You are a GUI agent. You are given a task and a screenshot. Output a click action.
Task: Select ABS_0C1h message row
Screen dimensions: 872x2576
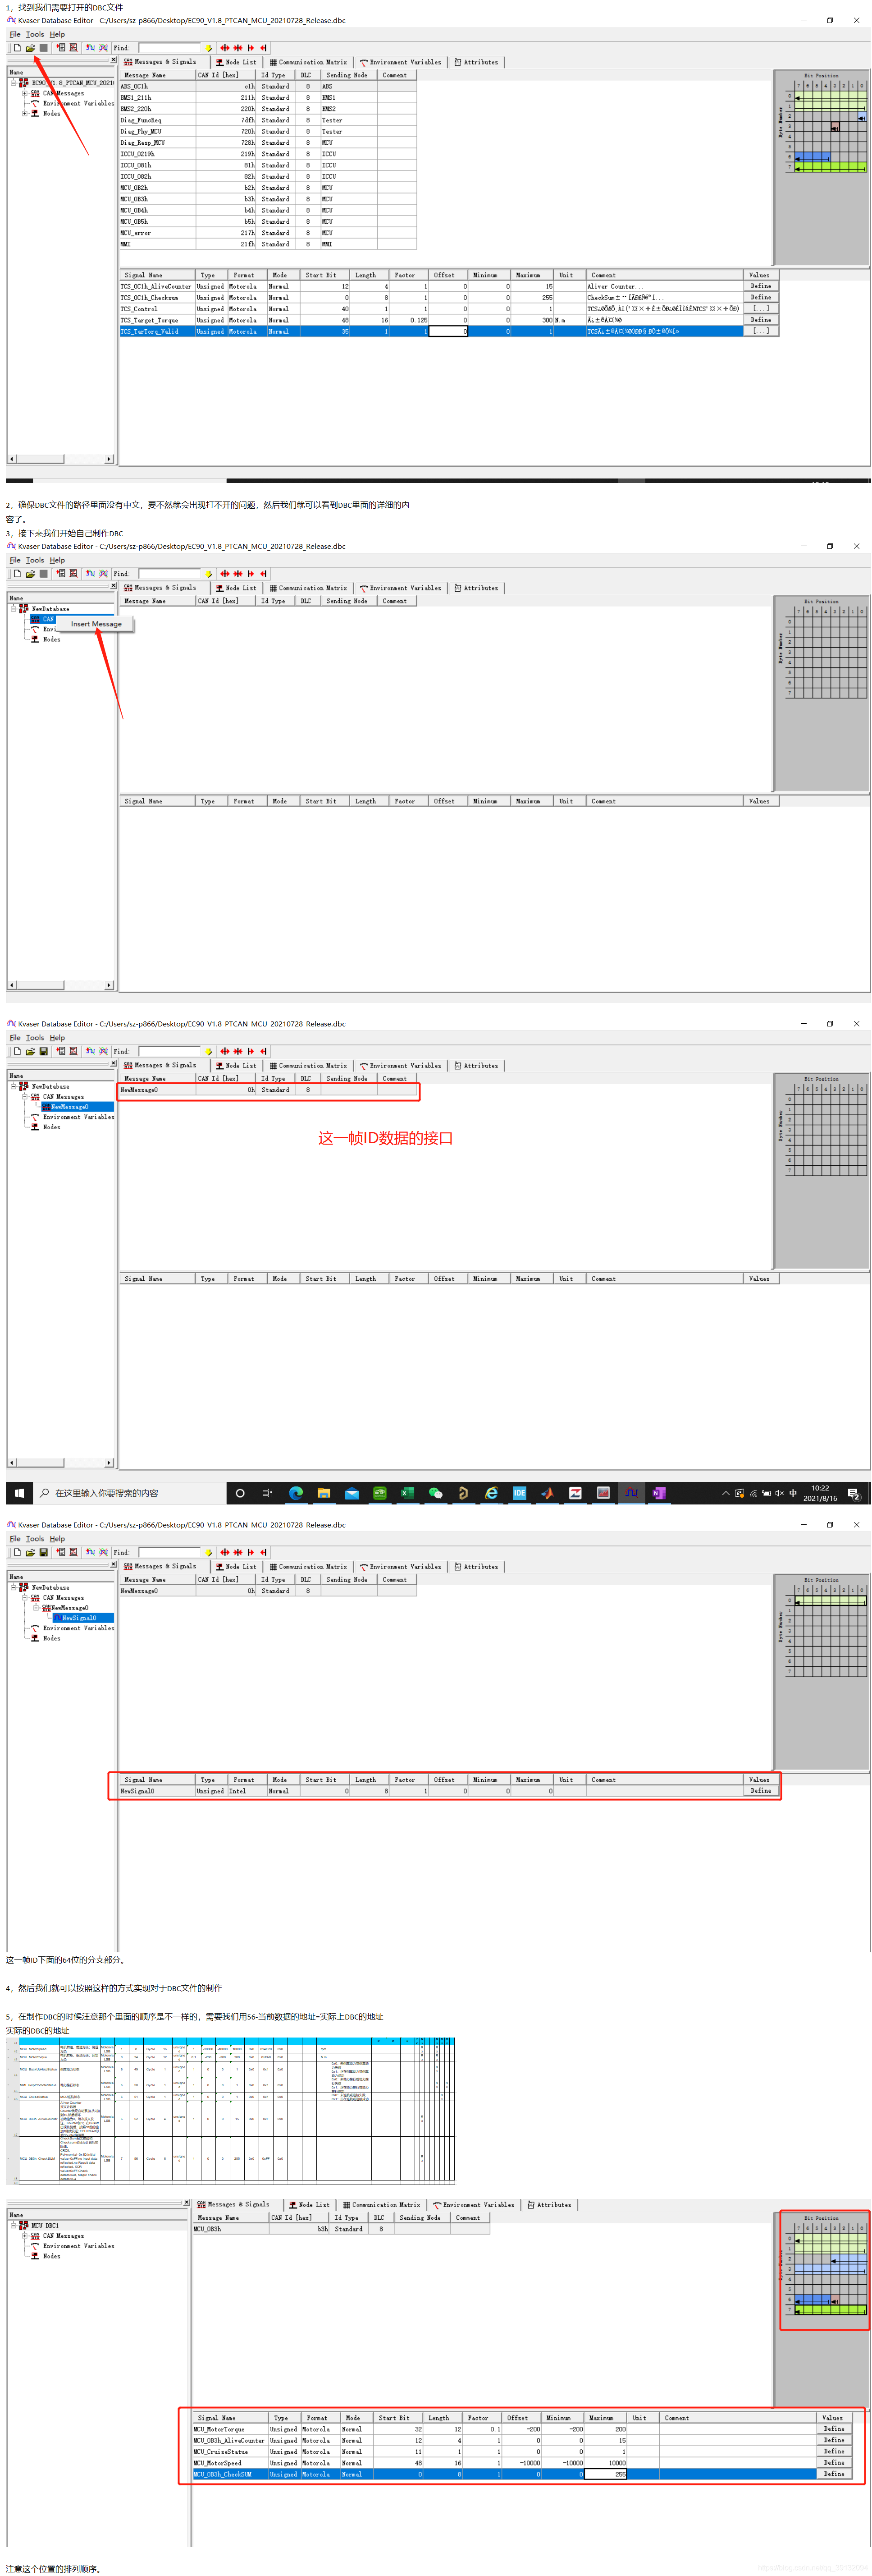pos(267,86)
